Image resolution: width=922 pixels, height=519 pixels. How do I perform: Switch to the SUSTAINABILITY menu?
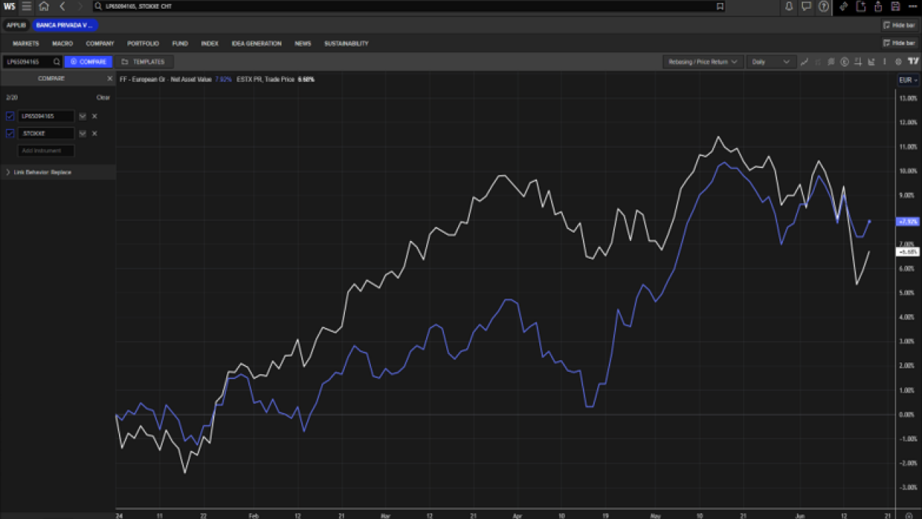(346, 44)
